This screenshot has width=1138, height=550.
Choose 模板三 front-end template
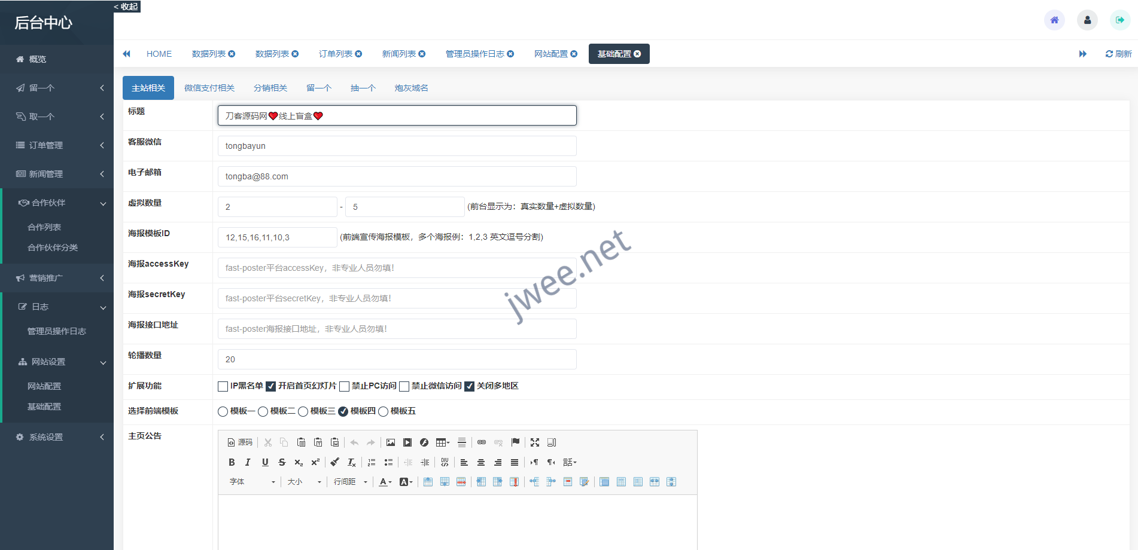(x=303, y=411)
